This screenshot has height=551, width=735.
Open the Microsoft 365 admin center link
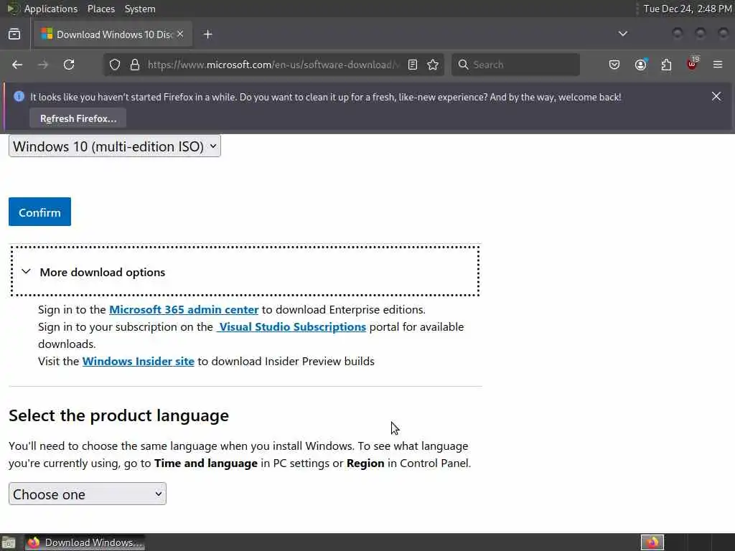(184, 310)
